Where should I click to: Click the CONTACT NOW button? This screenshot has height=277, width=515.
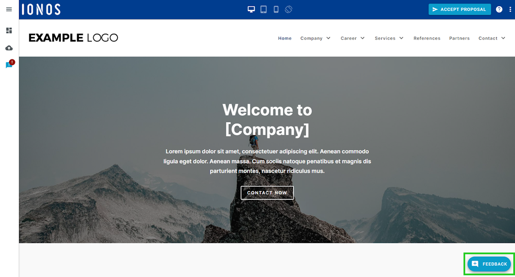coord(267,193)
